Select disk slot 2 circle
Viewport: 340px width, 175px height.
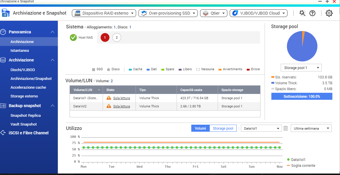117,37
